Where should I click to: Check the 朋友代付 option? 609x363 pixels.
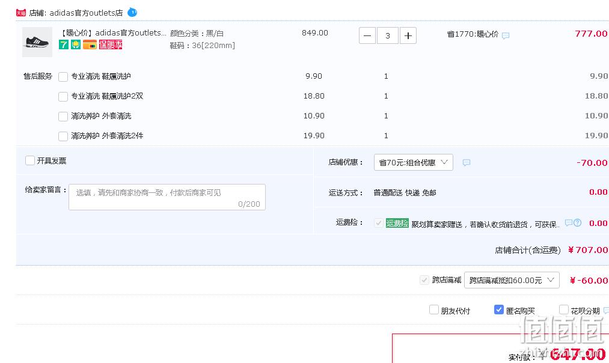tap(434, 310)
